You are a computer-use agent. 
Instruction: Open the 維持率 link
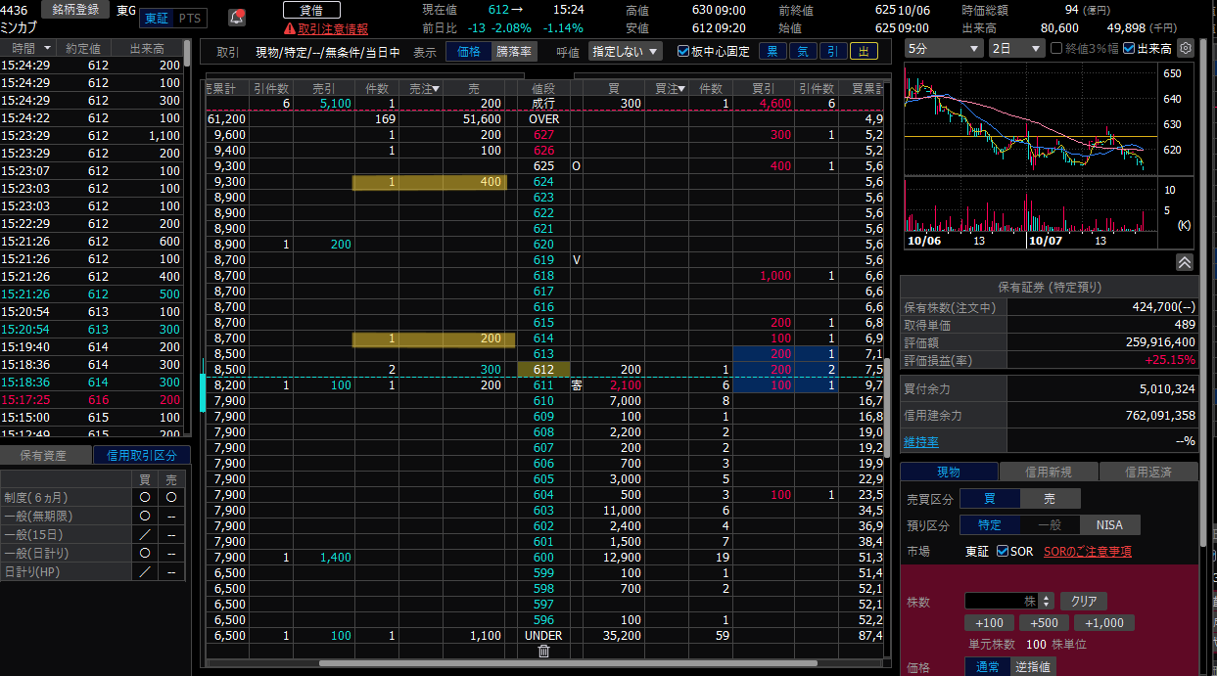[921, 441]
